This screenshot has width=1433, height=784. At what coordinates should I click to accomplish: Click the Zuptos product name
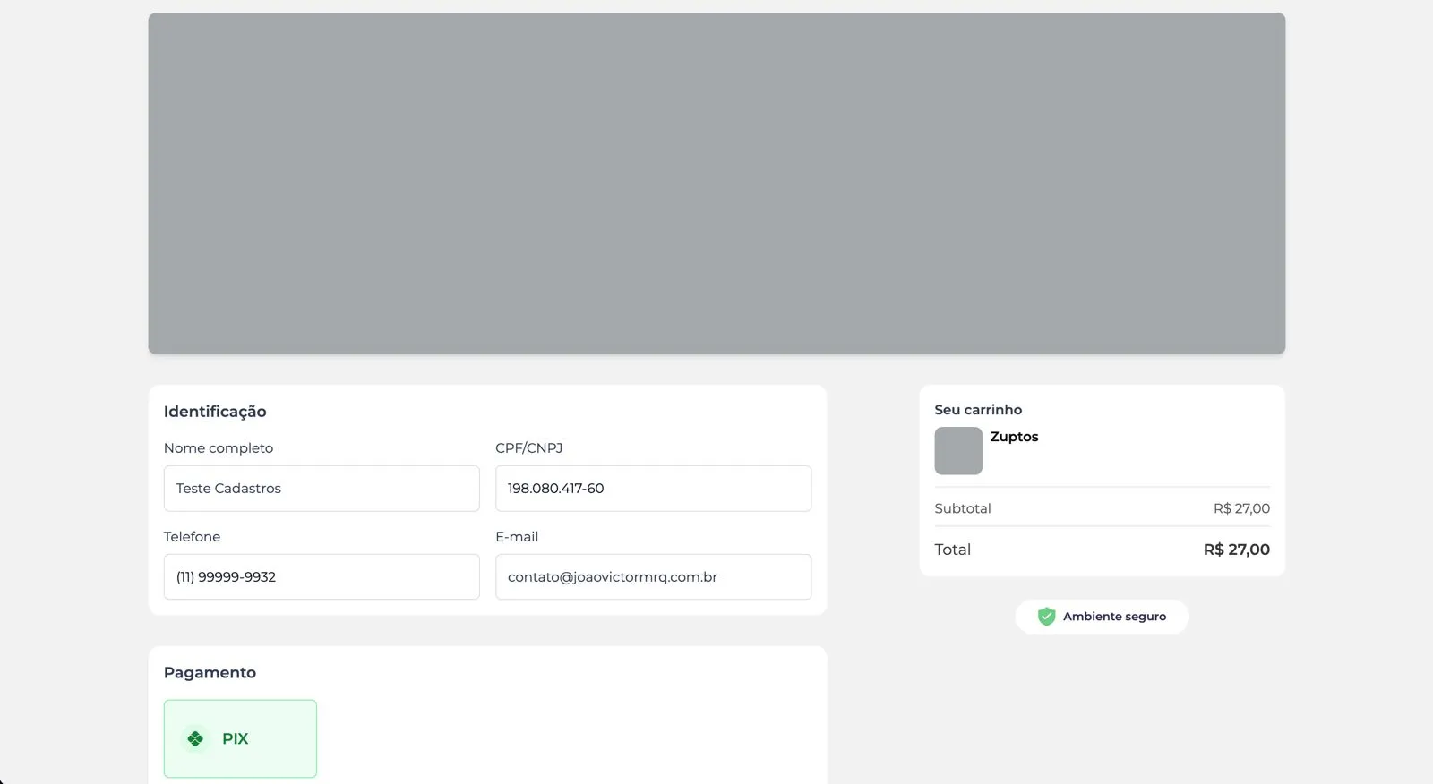click(1014, 437)
